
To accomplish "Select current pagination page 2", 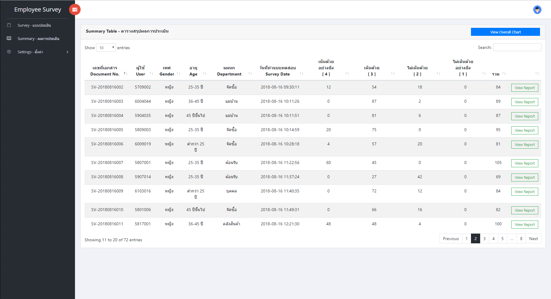I will pyautogui.click(x=475, y=239).
